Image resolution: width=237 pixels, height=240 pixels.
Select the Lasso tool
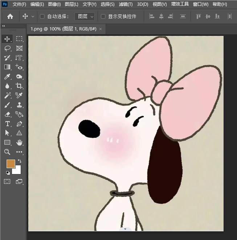pos(7,48)
